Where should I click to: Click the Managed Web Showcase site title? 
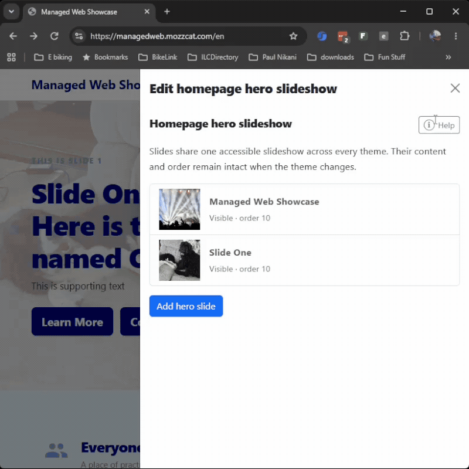click(x=86, y=85)
